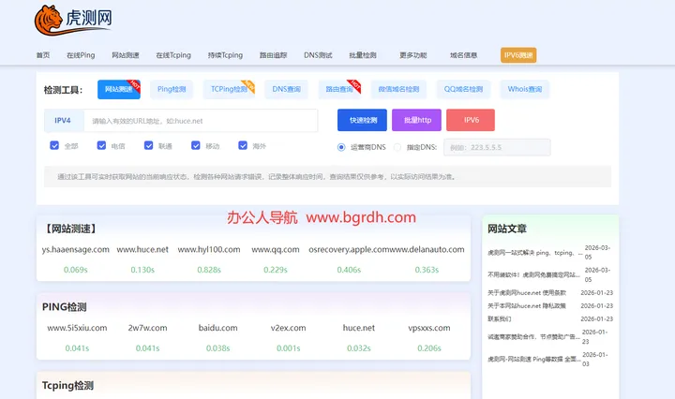Open www.huce.net under 网站测速
The image size is (675, 399).
[x=142, y=249]
